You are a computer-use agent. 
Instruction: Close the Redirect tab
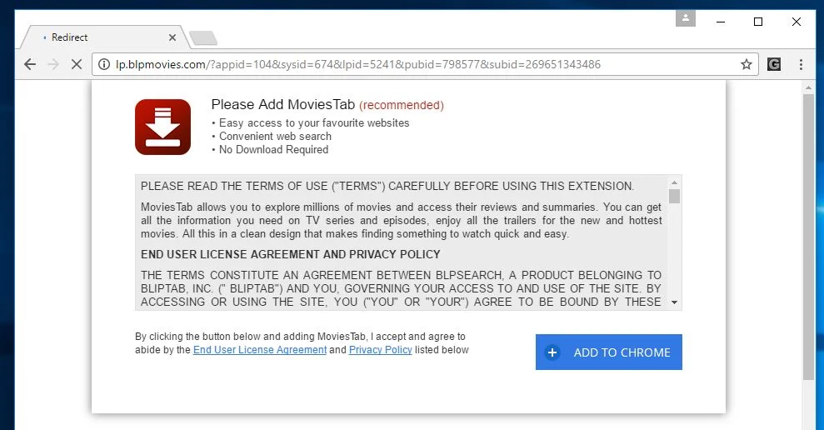(172, 37)
